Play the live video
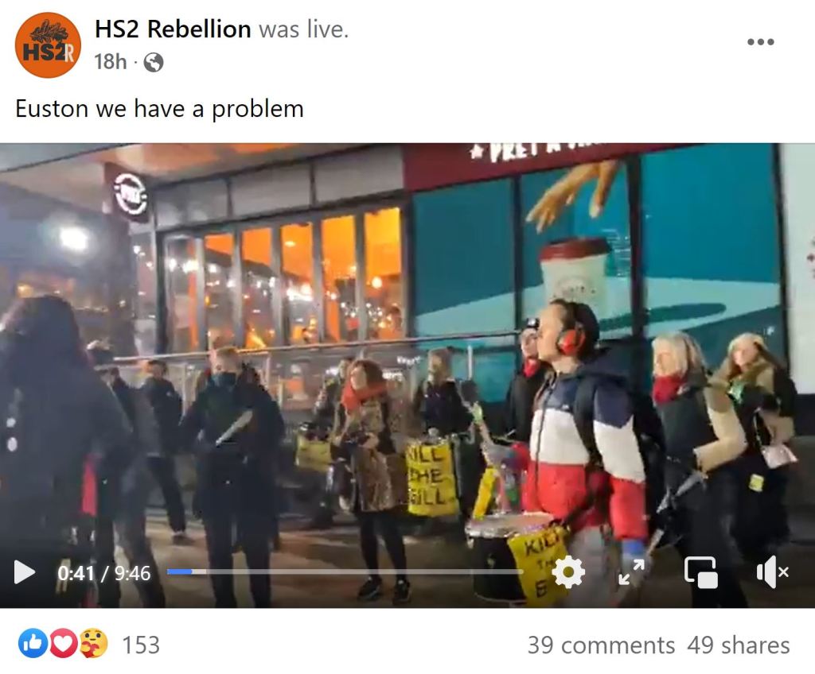The image size is (815, 674). click(24, 572)
